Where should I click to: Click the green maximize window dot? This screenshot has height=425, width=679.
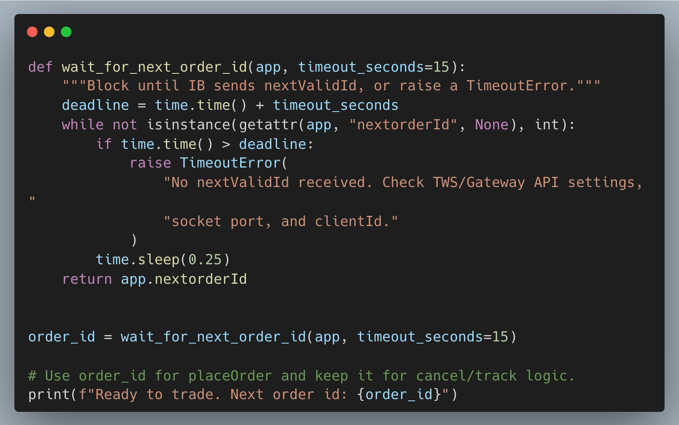66,32
